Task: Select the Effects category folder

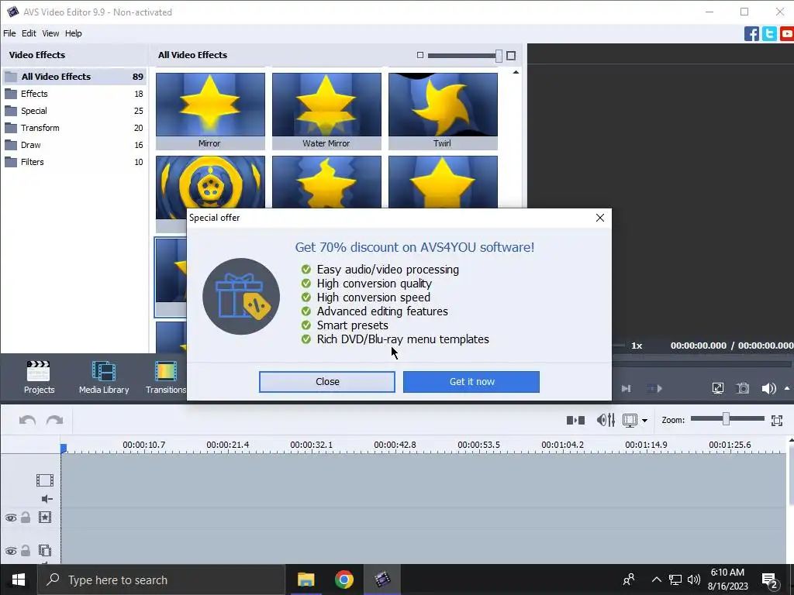Action: (x=74, y=94)
